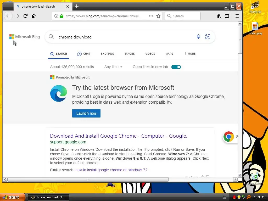Select the Recycle Bin desktop icon
The width and height of the screenshot is (268, 201).
point(255,178)
